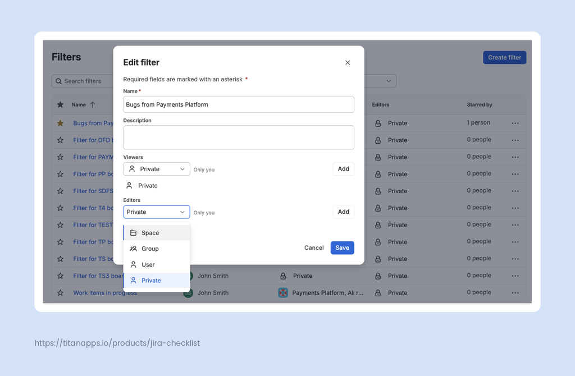Open more actions menu for Filter for TS row
This screenshot has height=376, width=575.
pos(515,259)
